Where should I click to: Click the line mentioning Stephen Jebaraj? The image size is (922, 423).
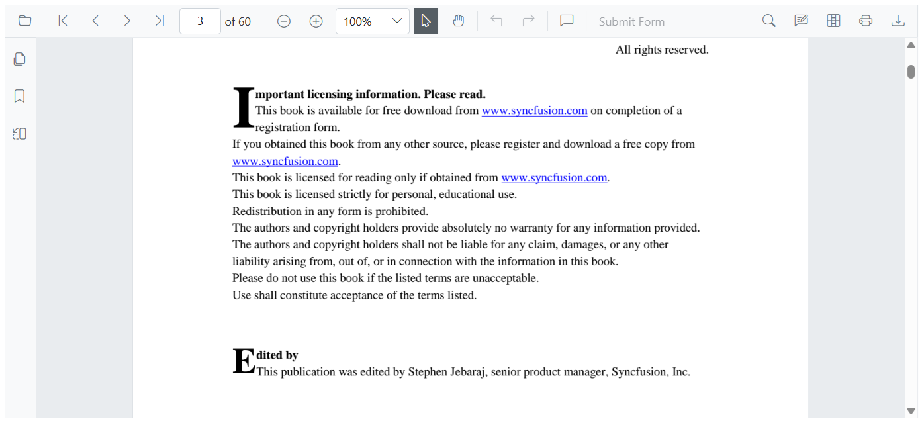[x=473, y=372]
